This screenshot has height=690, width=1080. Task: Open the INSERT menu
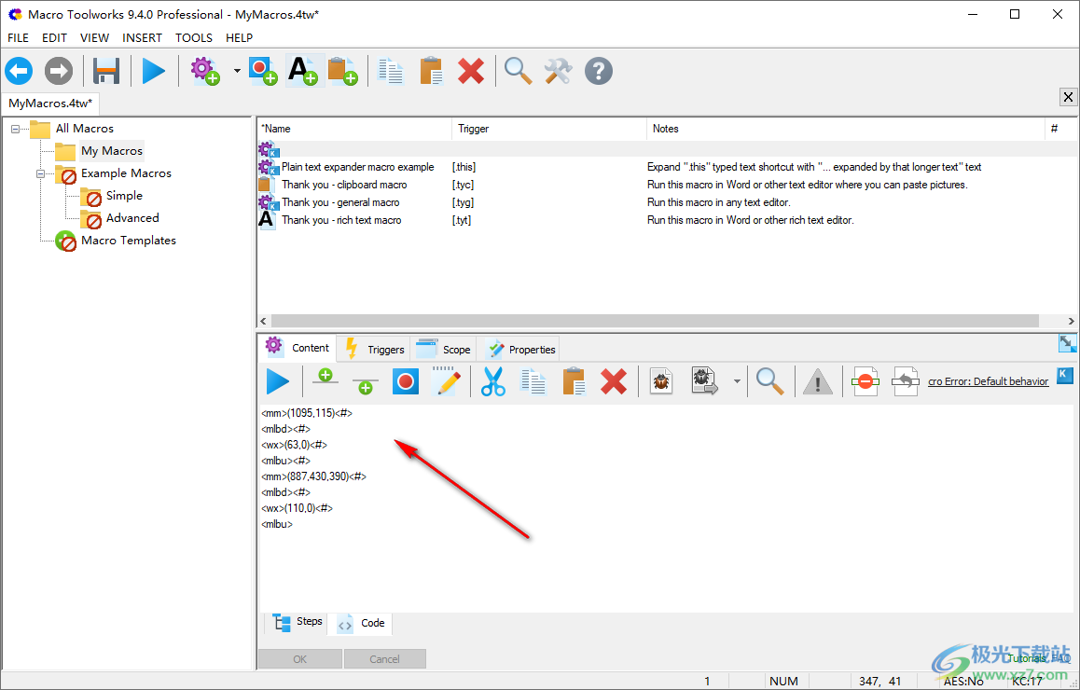(143, 38)
